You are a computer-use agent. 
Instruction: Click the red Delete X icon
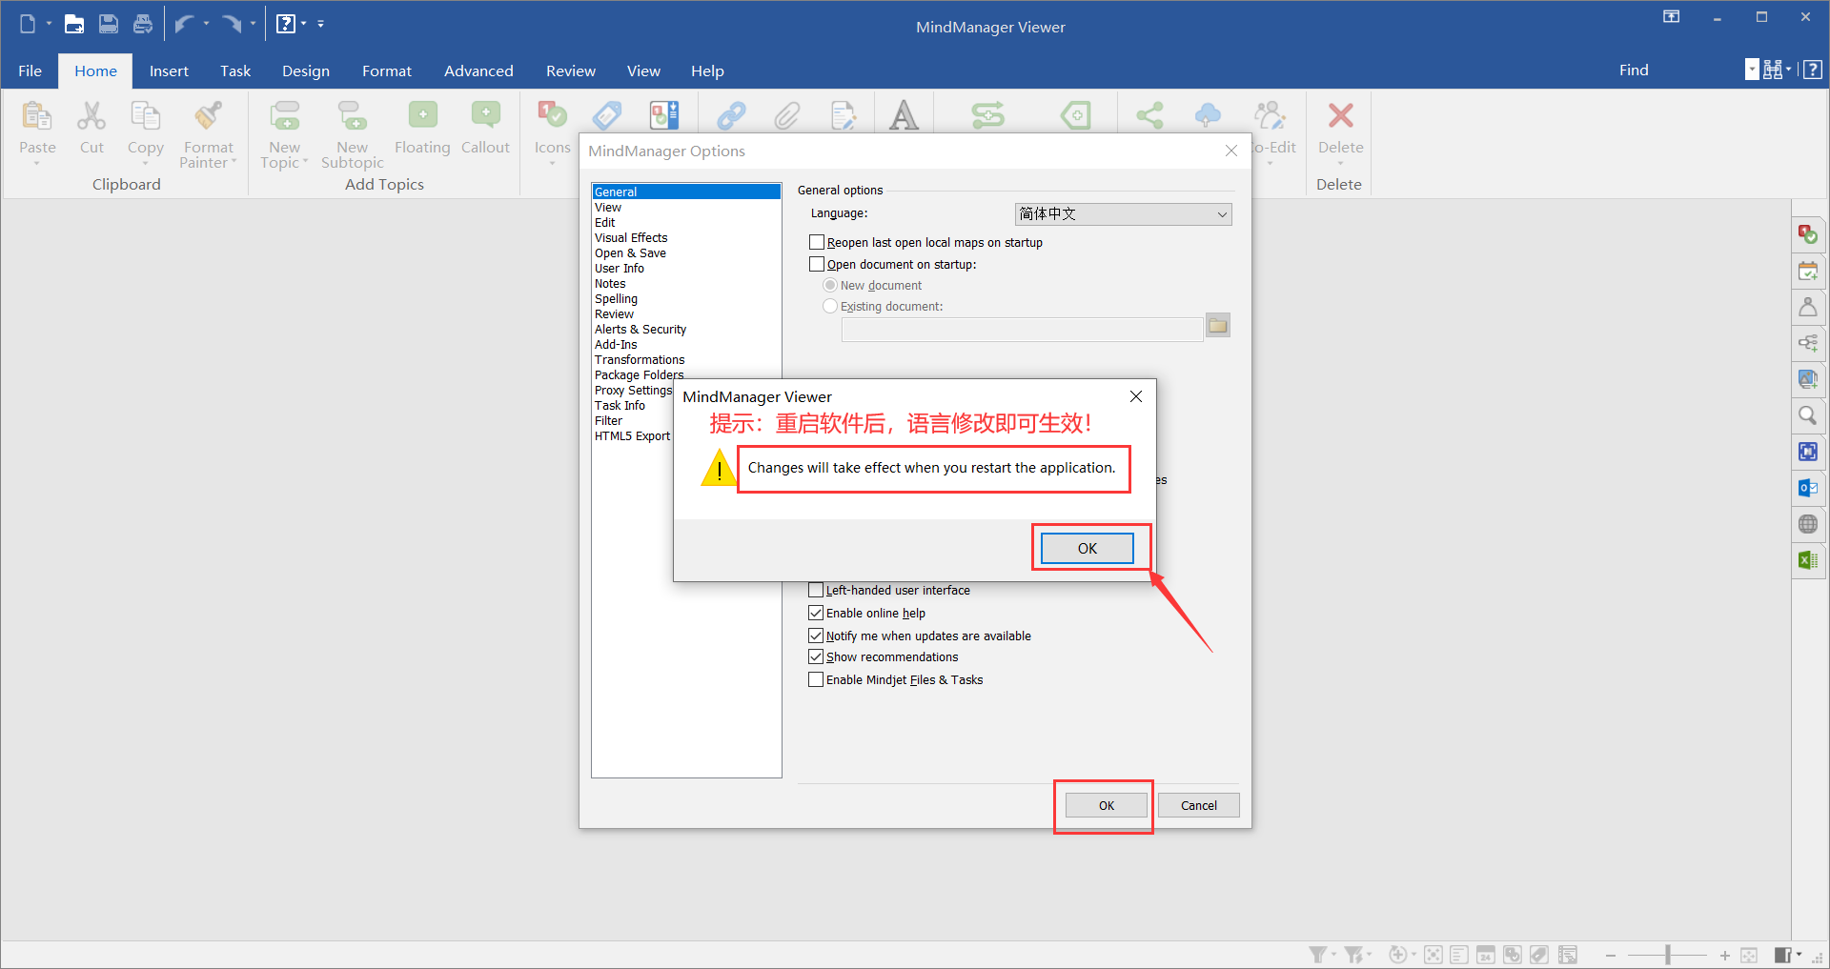1340,116
